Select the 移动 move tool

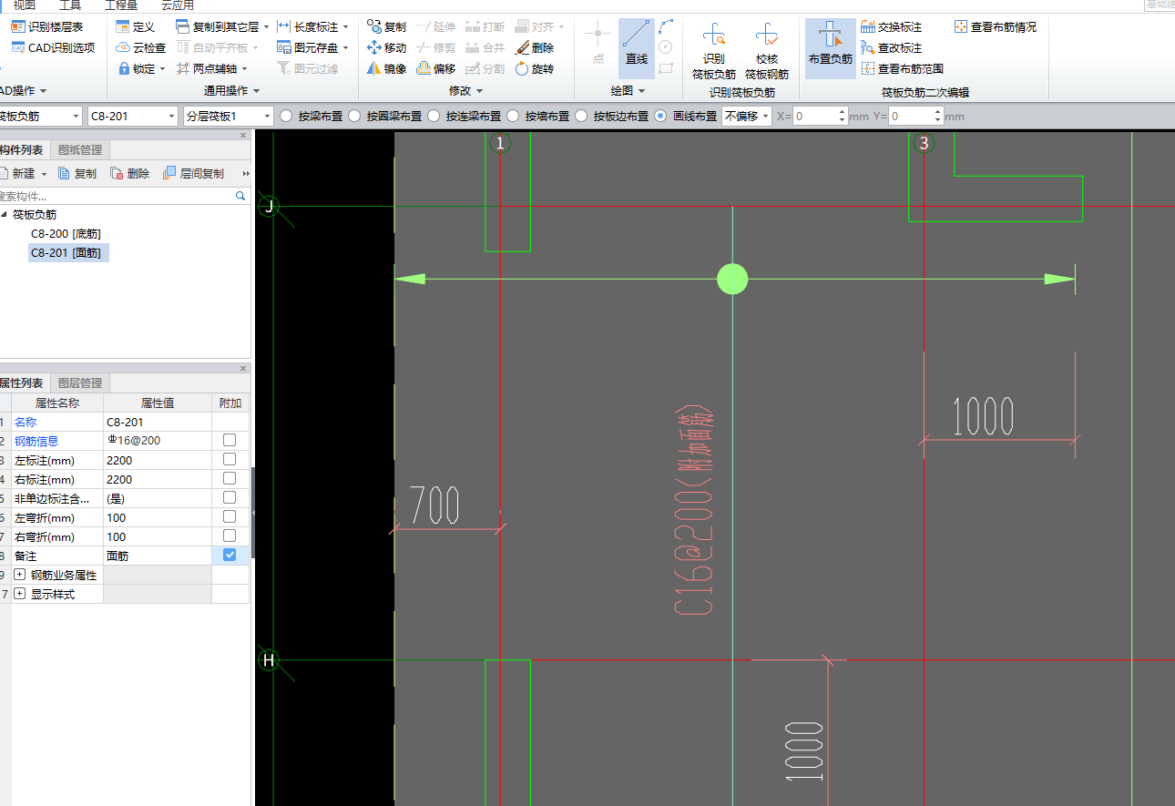[387, 47]
